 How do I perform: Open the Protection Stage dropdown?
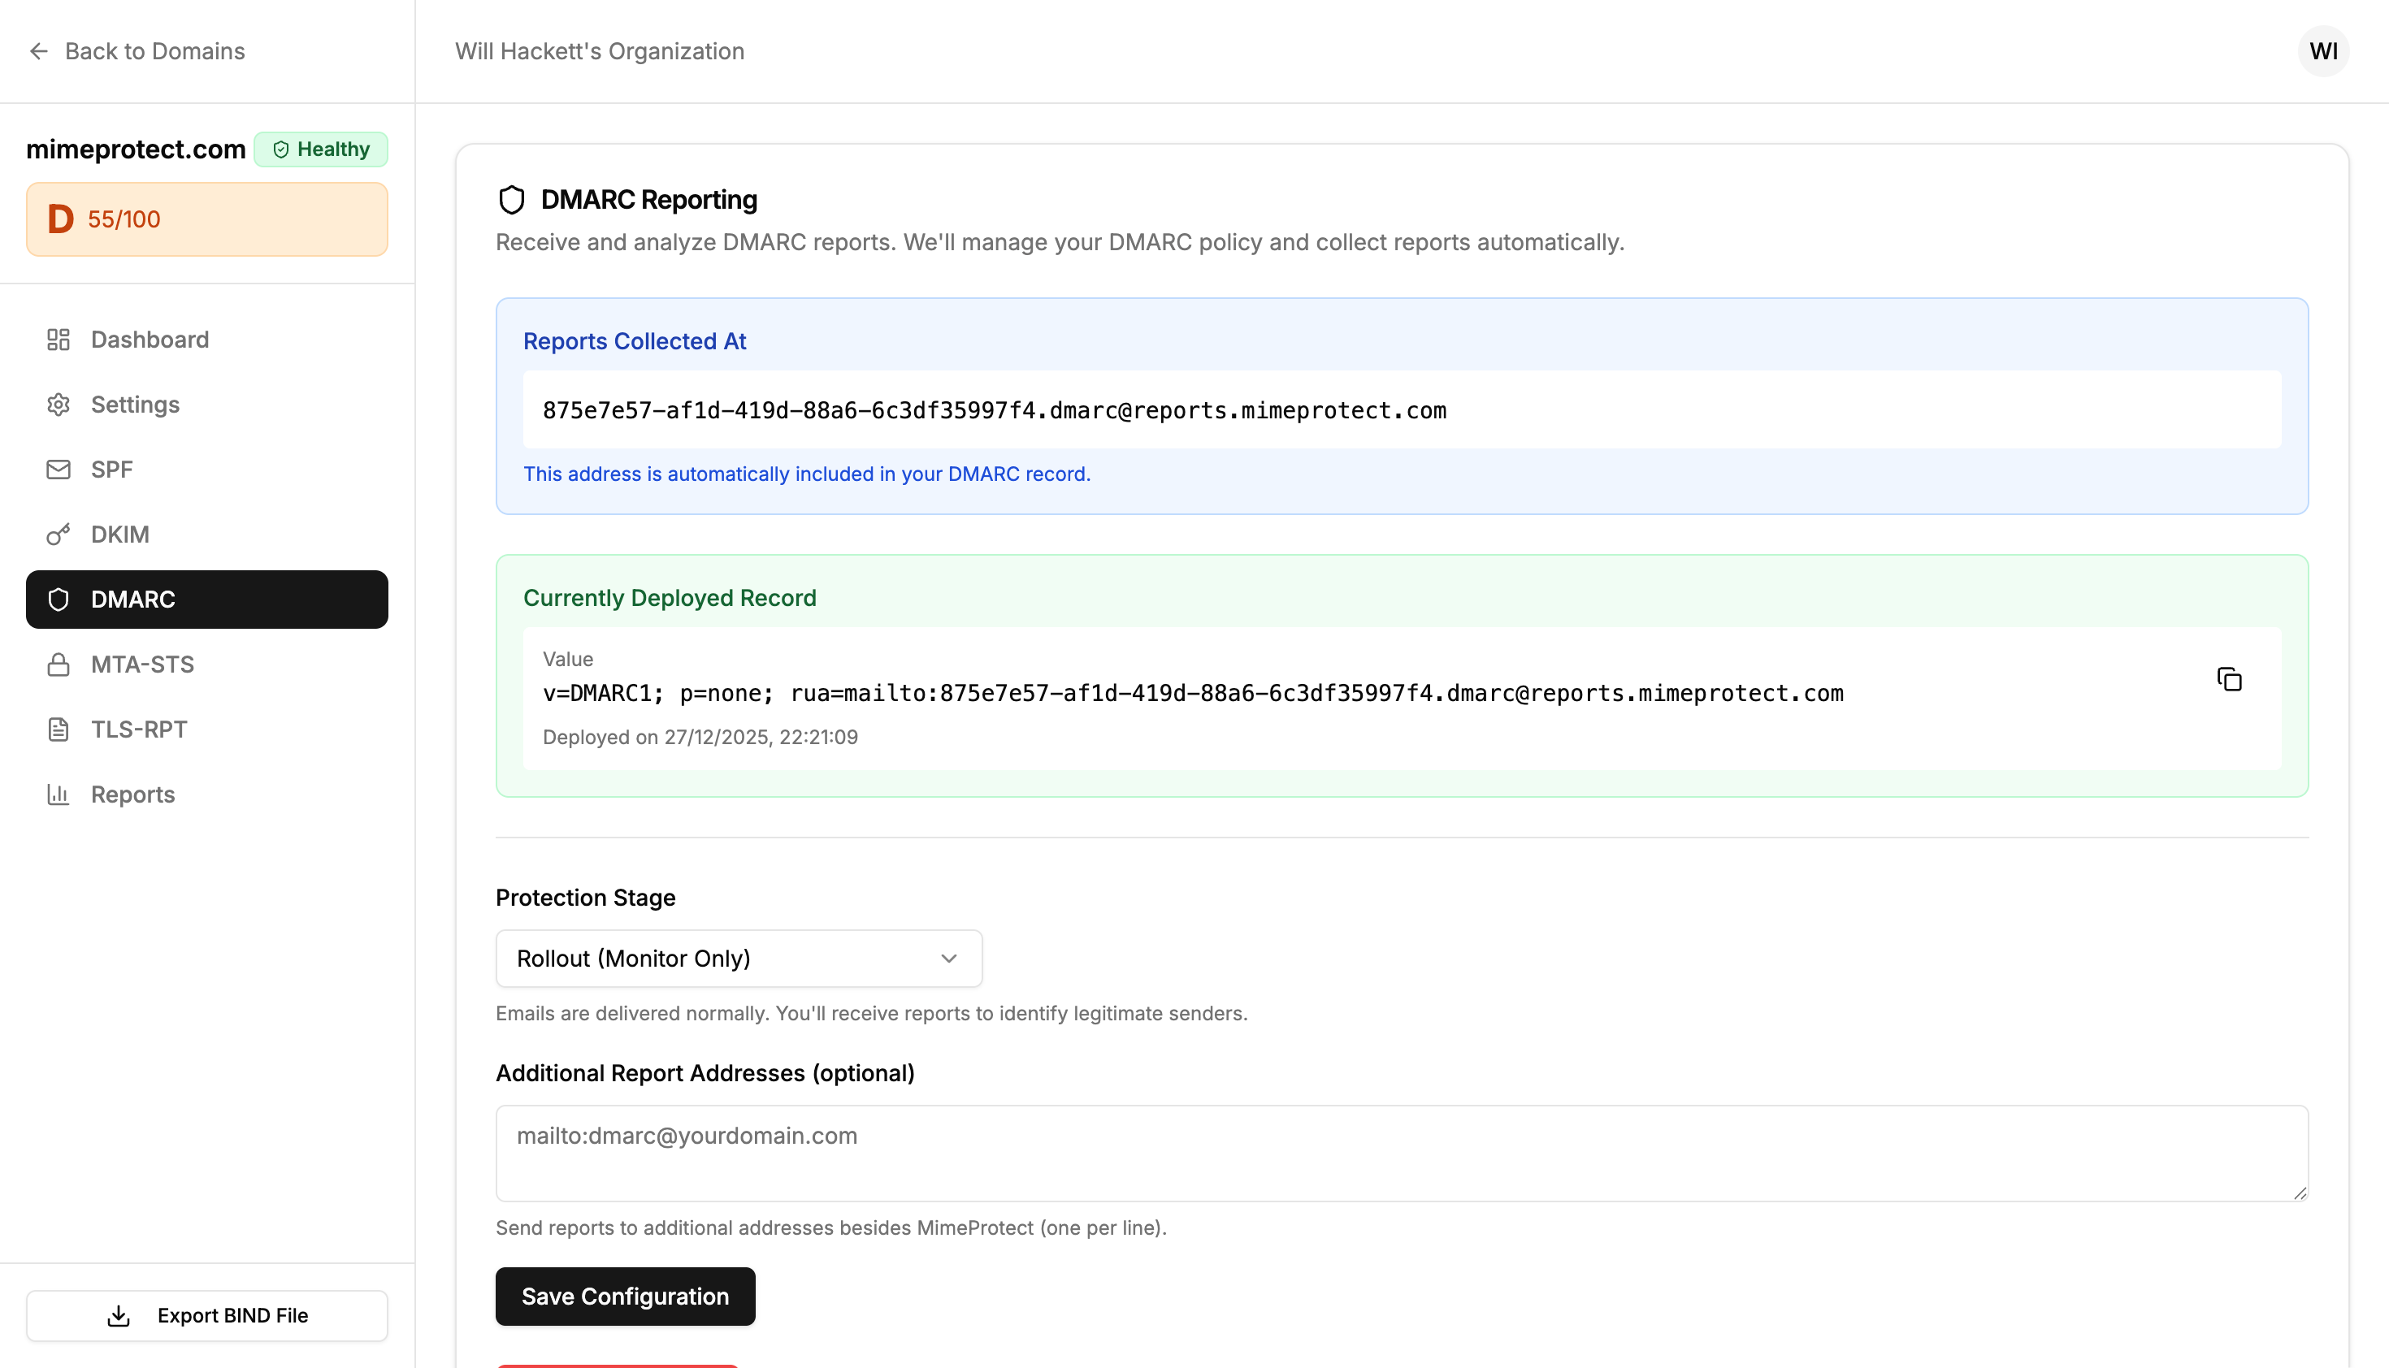[x=738, y=959]
